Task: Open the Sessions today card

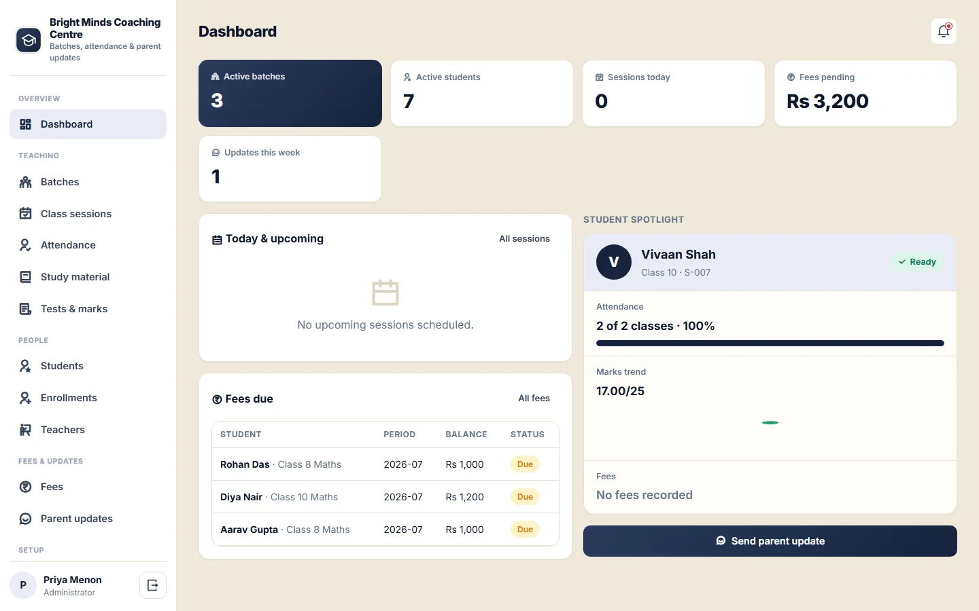Action: (x=674, y=94)
